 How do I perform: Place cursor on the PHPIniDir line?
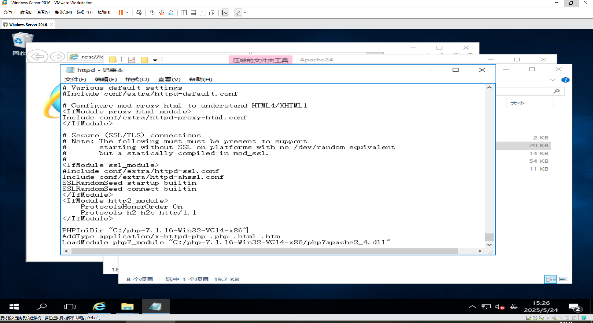(155, 230)
